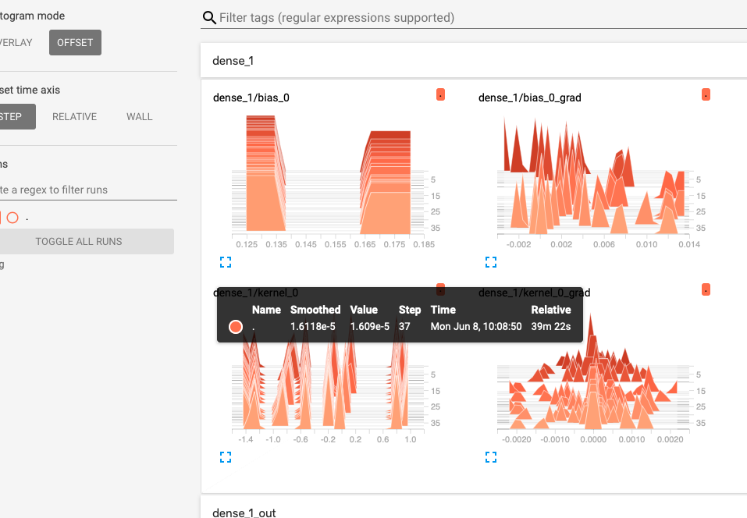The height and width of the screenshot is (518, 747).
Task: Collapse the dense_1 section header
Action: click(474, 61)
